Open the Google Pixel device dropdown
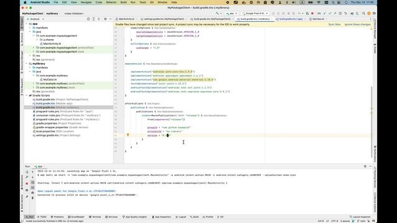Image resolution: width=397 pixels, height=223 pixels. (255, 14)
